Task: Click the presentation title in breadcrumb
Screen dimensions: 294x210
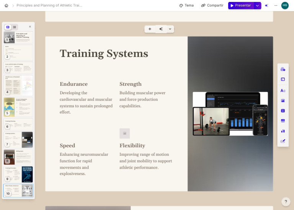Action: coord(49,5)
